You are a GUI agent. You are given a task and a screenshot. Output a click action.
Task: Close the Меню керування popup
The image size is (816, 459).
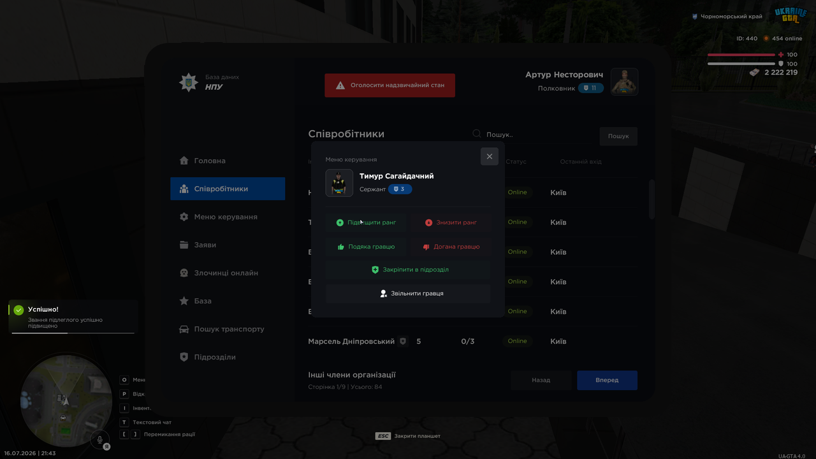tap(490, 156)
